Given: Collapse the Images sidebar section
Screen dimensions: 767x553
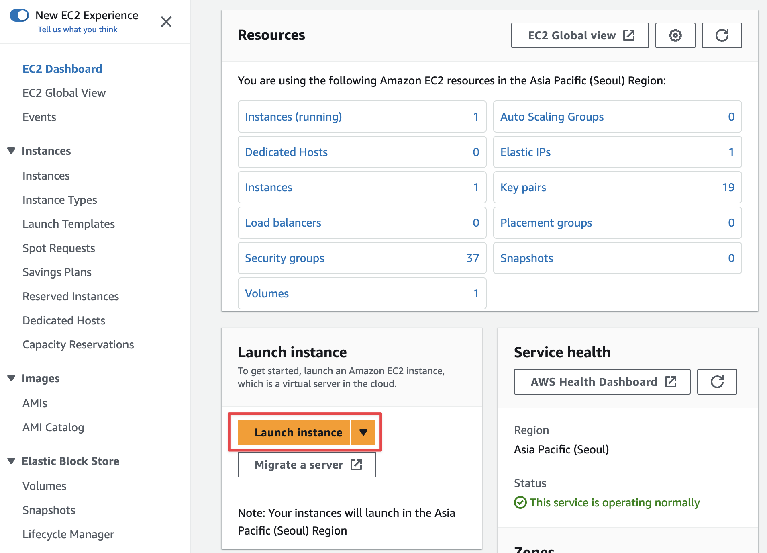Looking at the screenshot, I should [x=11, y=378].
